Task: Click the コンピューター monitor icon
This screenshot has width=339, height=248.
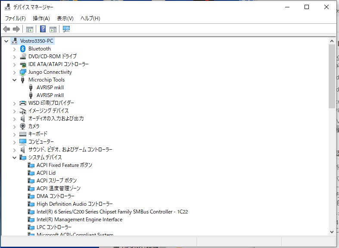Action: pos(23,142)
